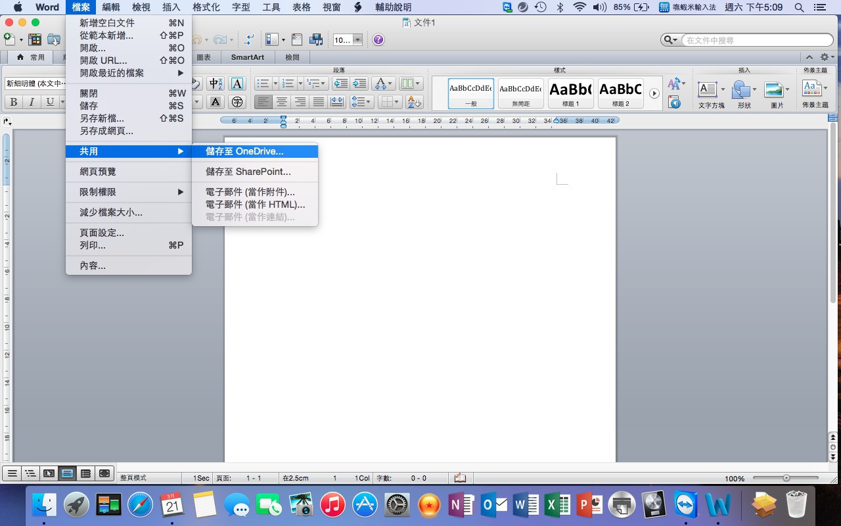
Task: Choose 儲存至 SharePoint... in the submenu
Action: click(x=255, y=172)
